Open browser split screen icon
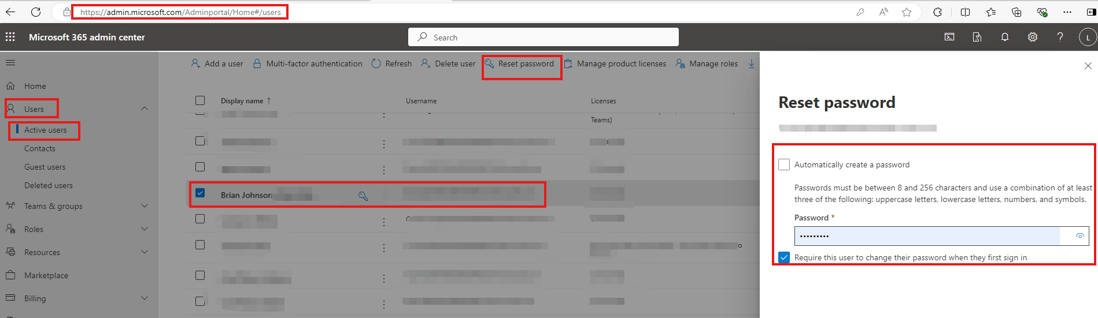This screenshot has height=318, width=1098. [x=965, y=12]
